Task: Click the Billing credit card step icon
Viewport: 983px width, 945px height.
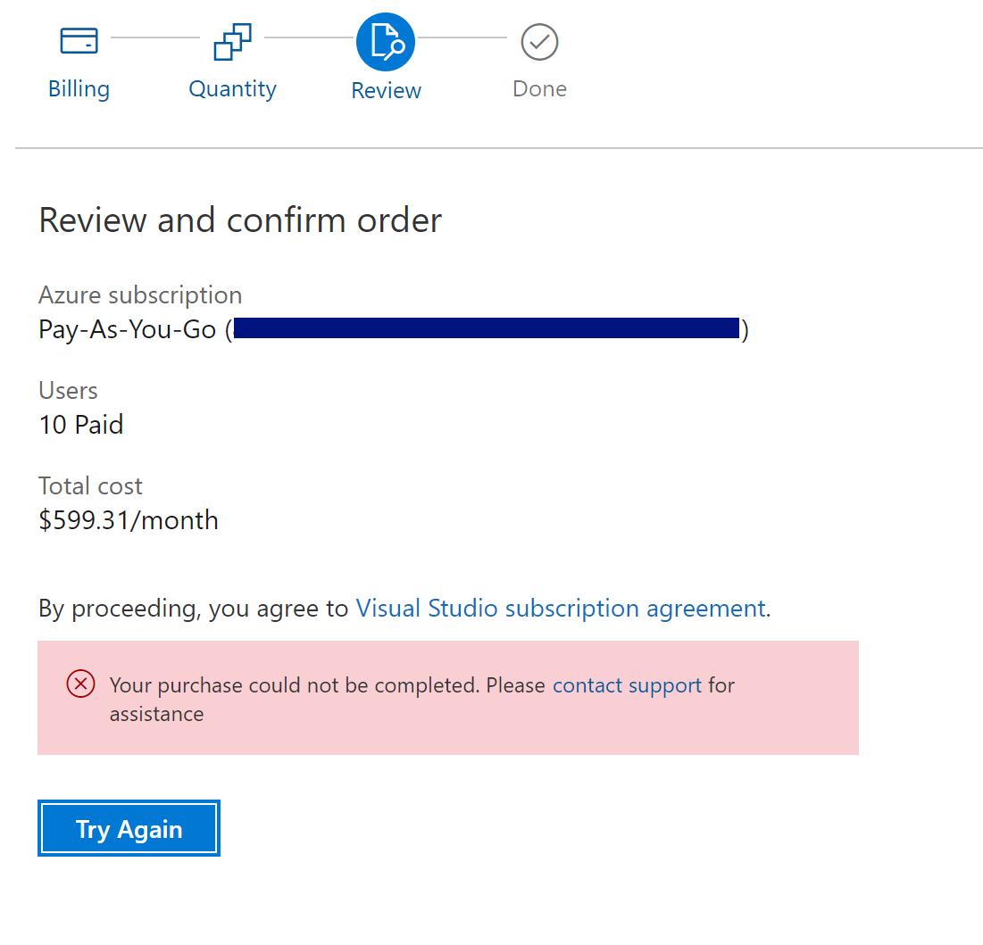Action: click(79, 41)
